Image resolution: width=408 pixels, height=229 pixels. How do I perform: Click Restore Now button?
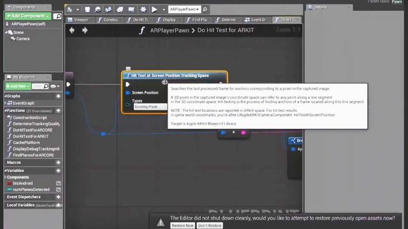[183, 225]
